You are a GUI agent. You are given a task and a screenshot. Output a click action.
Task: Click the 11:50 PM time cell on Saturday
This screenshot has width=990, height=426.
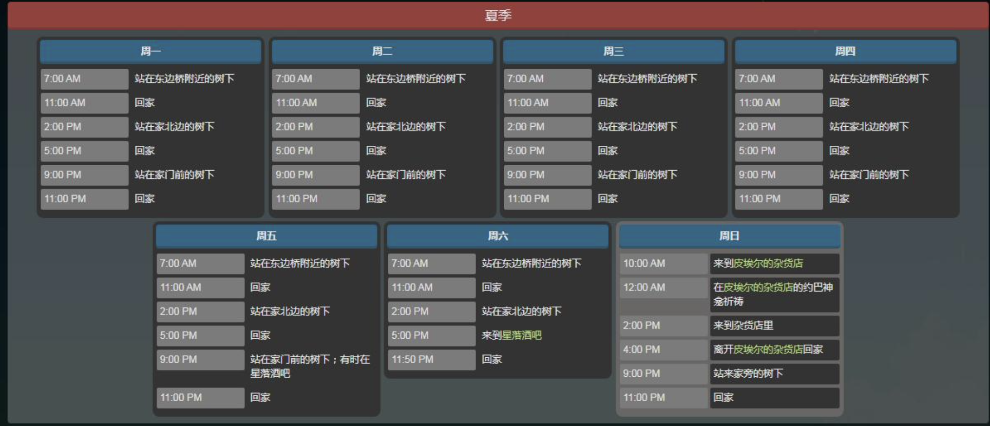pos(431,360)
